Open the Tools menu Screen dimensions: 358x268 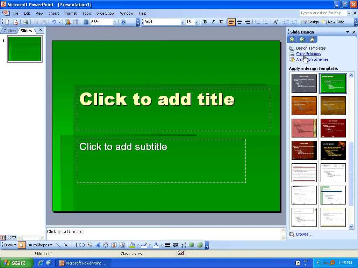point(87,13)
